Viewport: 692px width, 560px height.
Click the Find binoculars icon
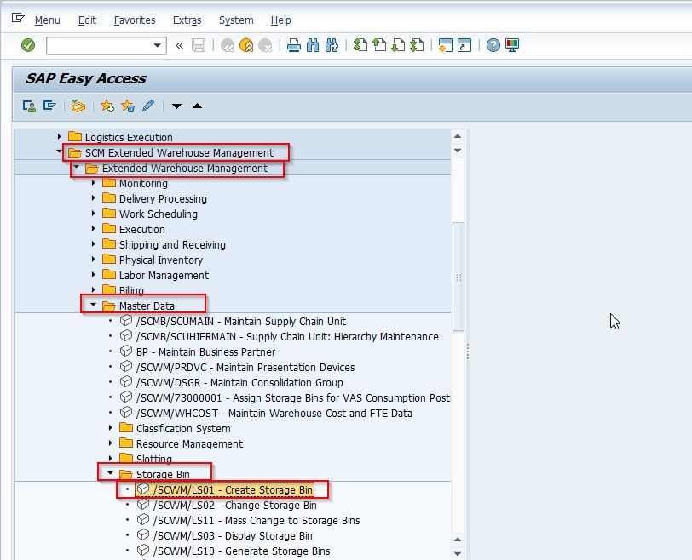[x=313, y=45]
